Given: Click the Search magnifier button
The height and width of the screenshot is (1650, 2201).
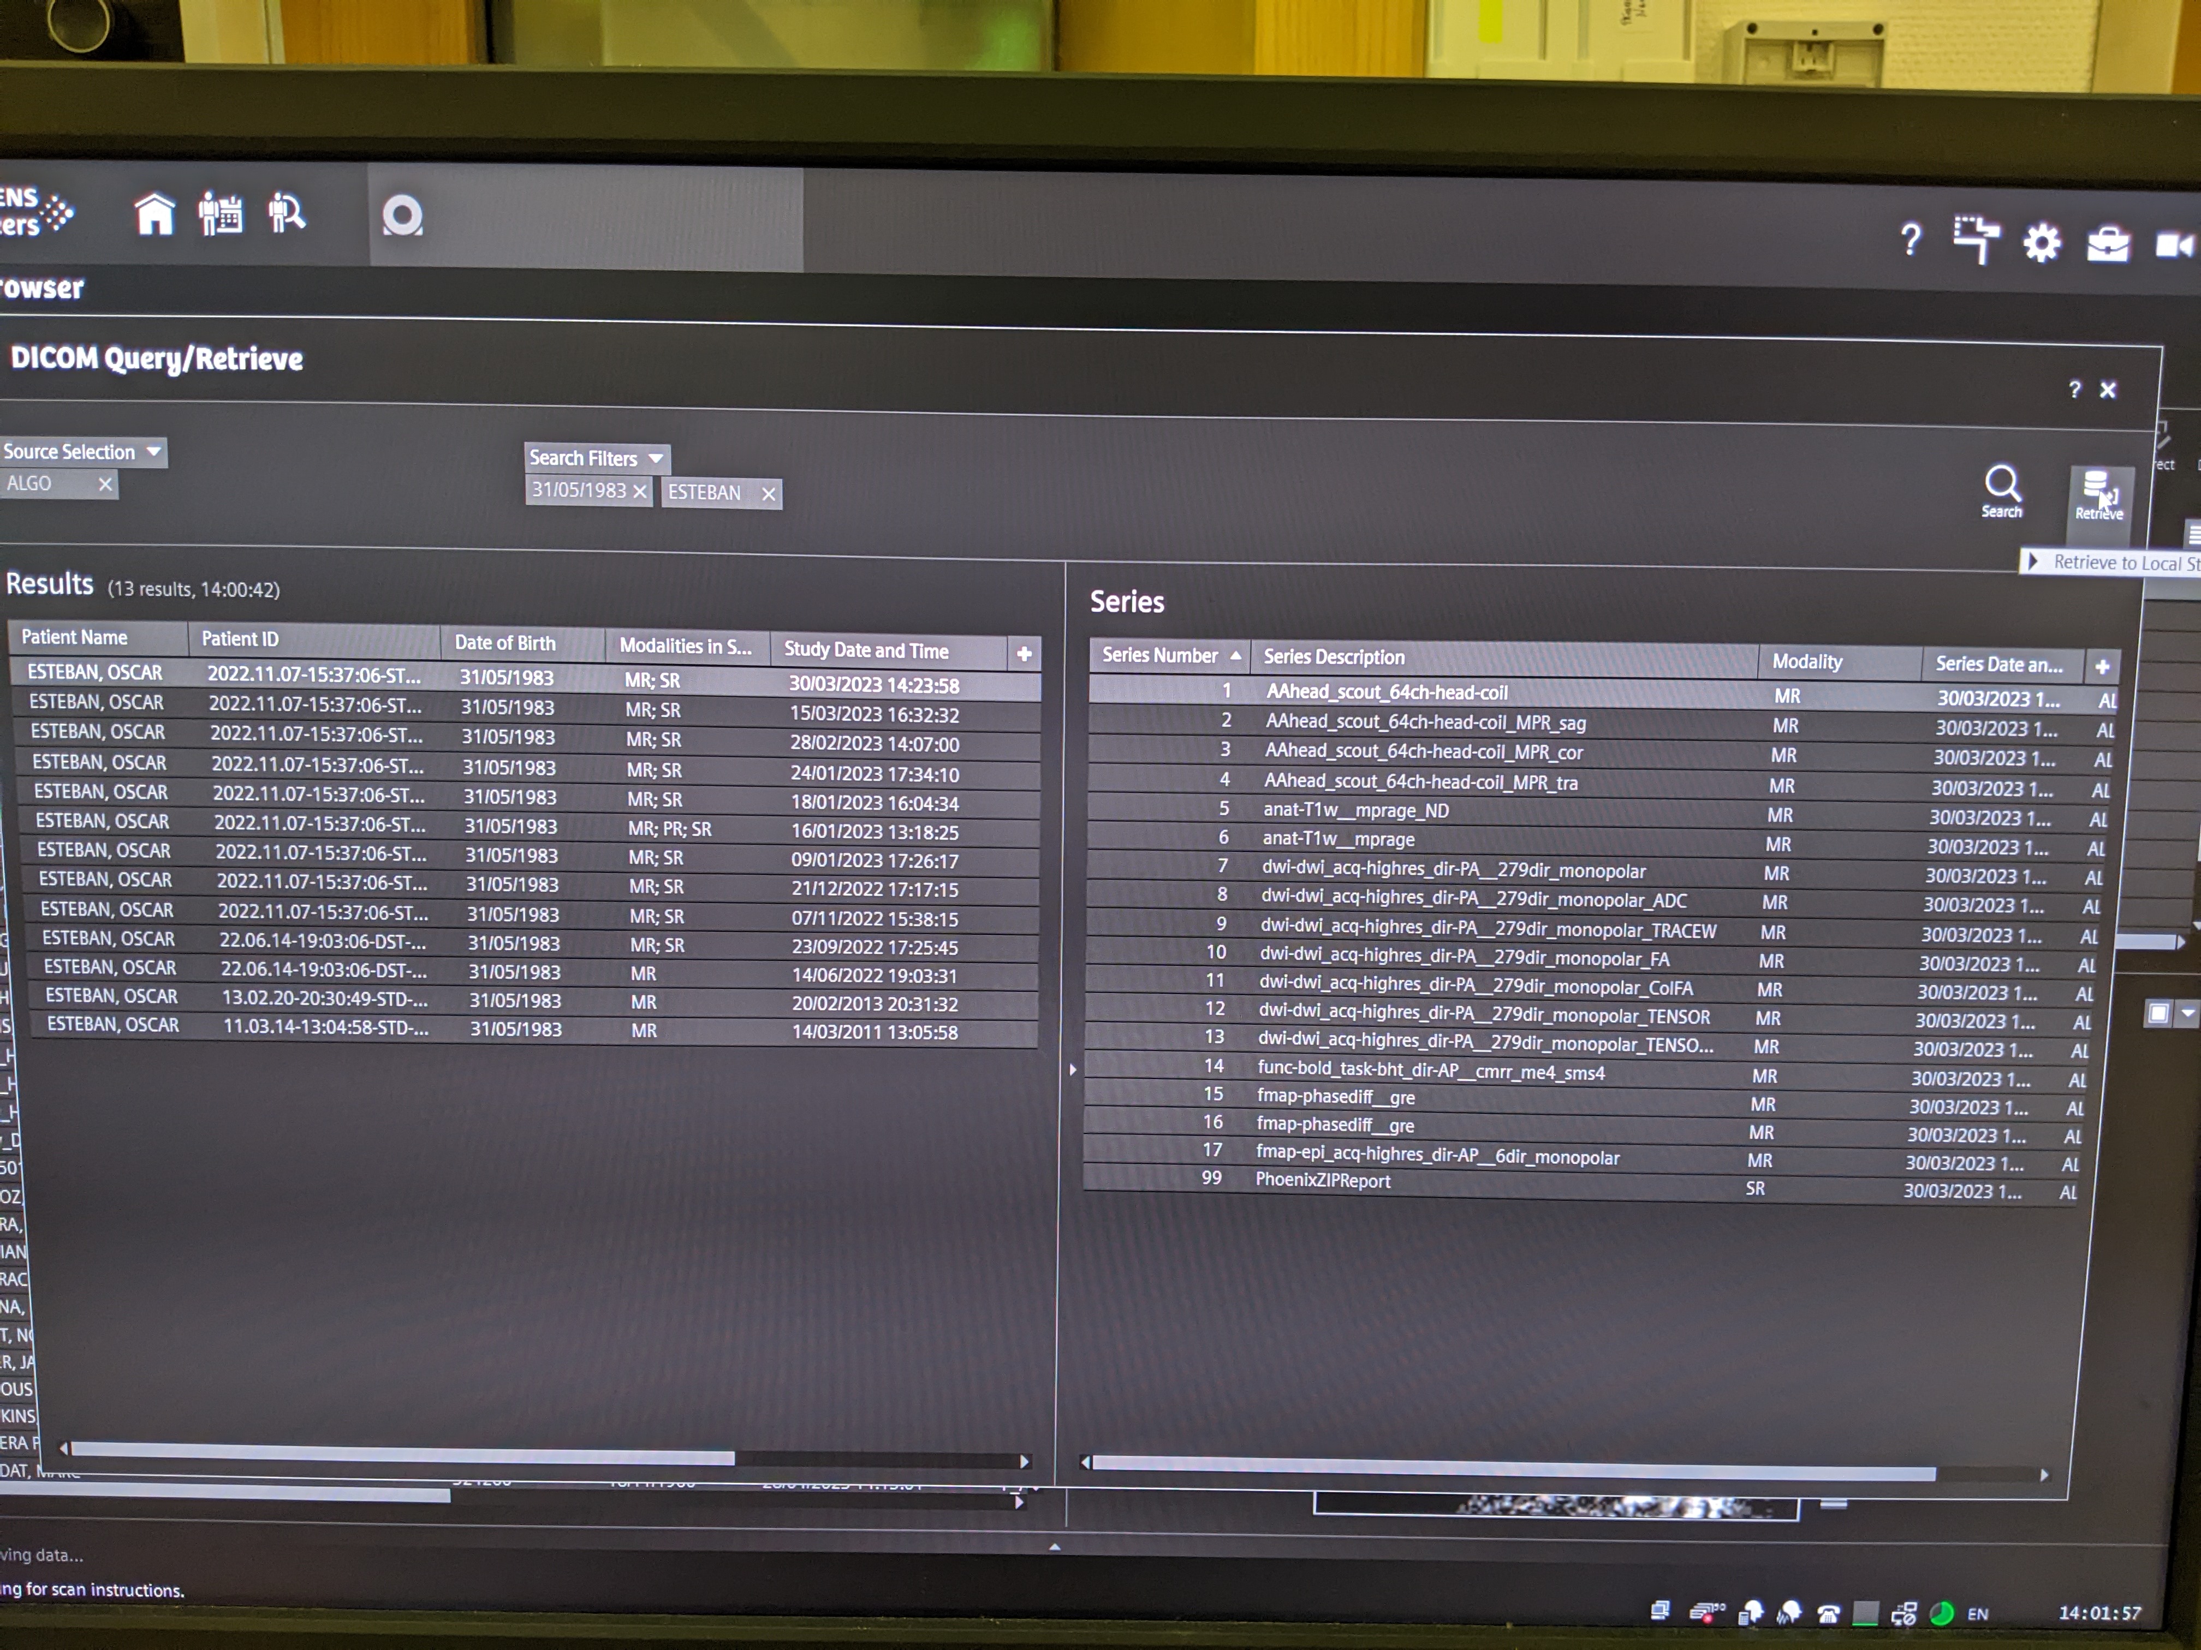Looking at the screenshot, I should [x=2001, y=491].
